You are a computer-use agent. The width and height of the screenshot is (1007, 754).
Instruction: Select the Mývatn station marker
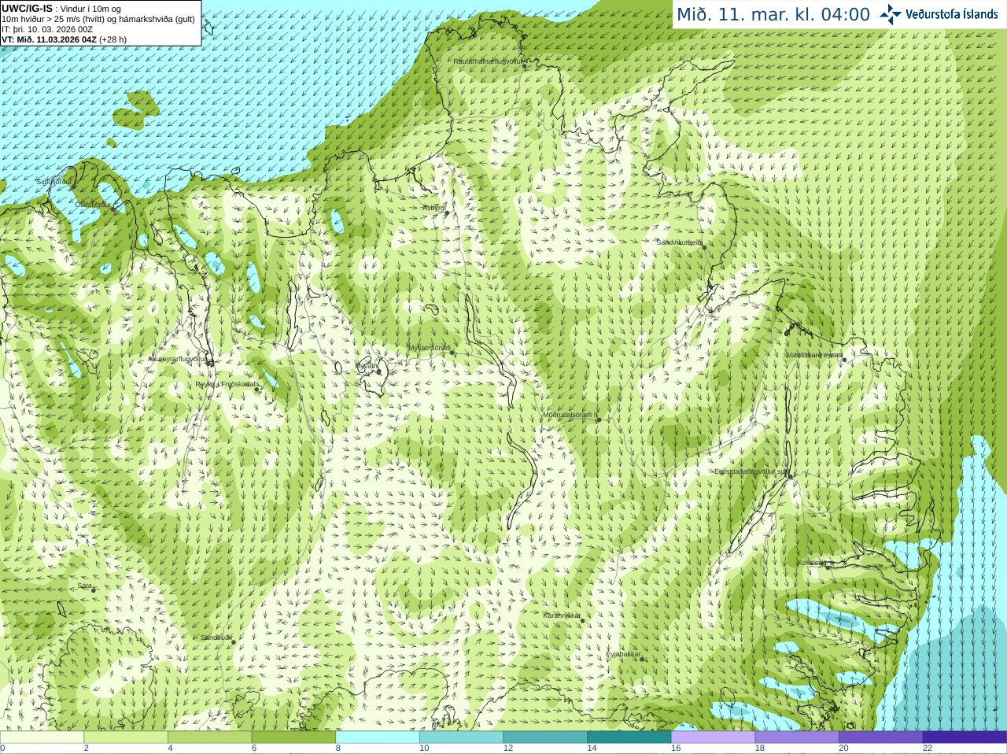click(x=378, y=371)
